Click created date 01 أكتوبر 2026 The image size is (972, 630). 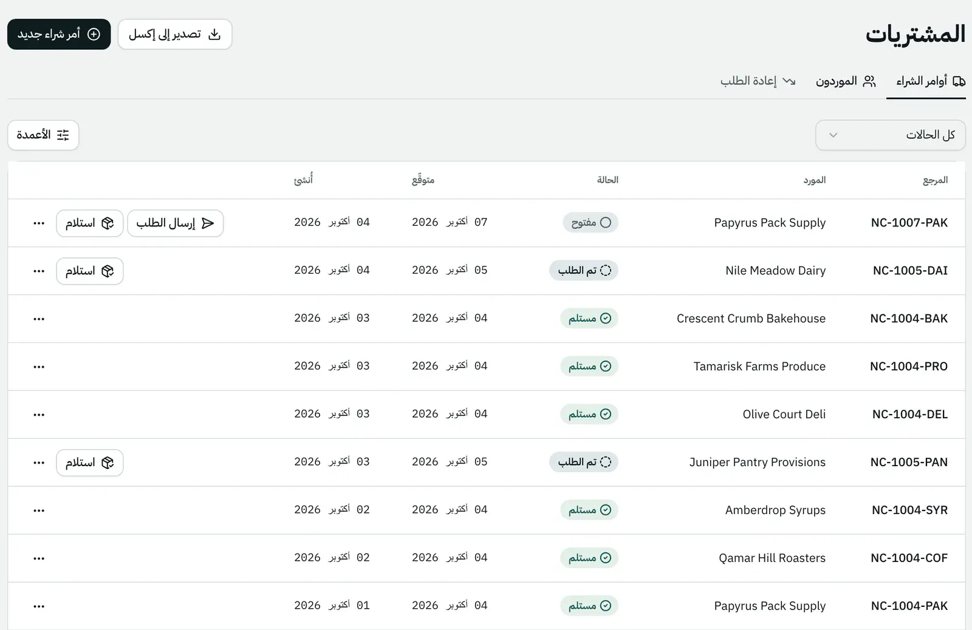332,606
